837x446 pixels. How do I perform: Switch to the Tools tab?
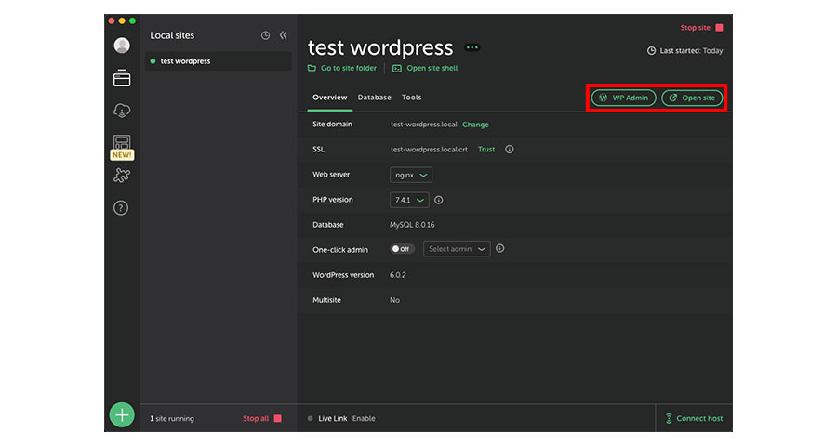411,98
